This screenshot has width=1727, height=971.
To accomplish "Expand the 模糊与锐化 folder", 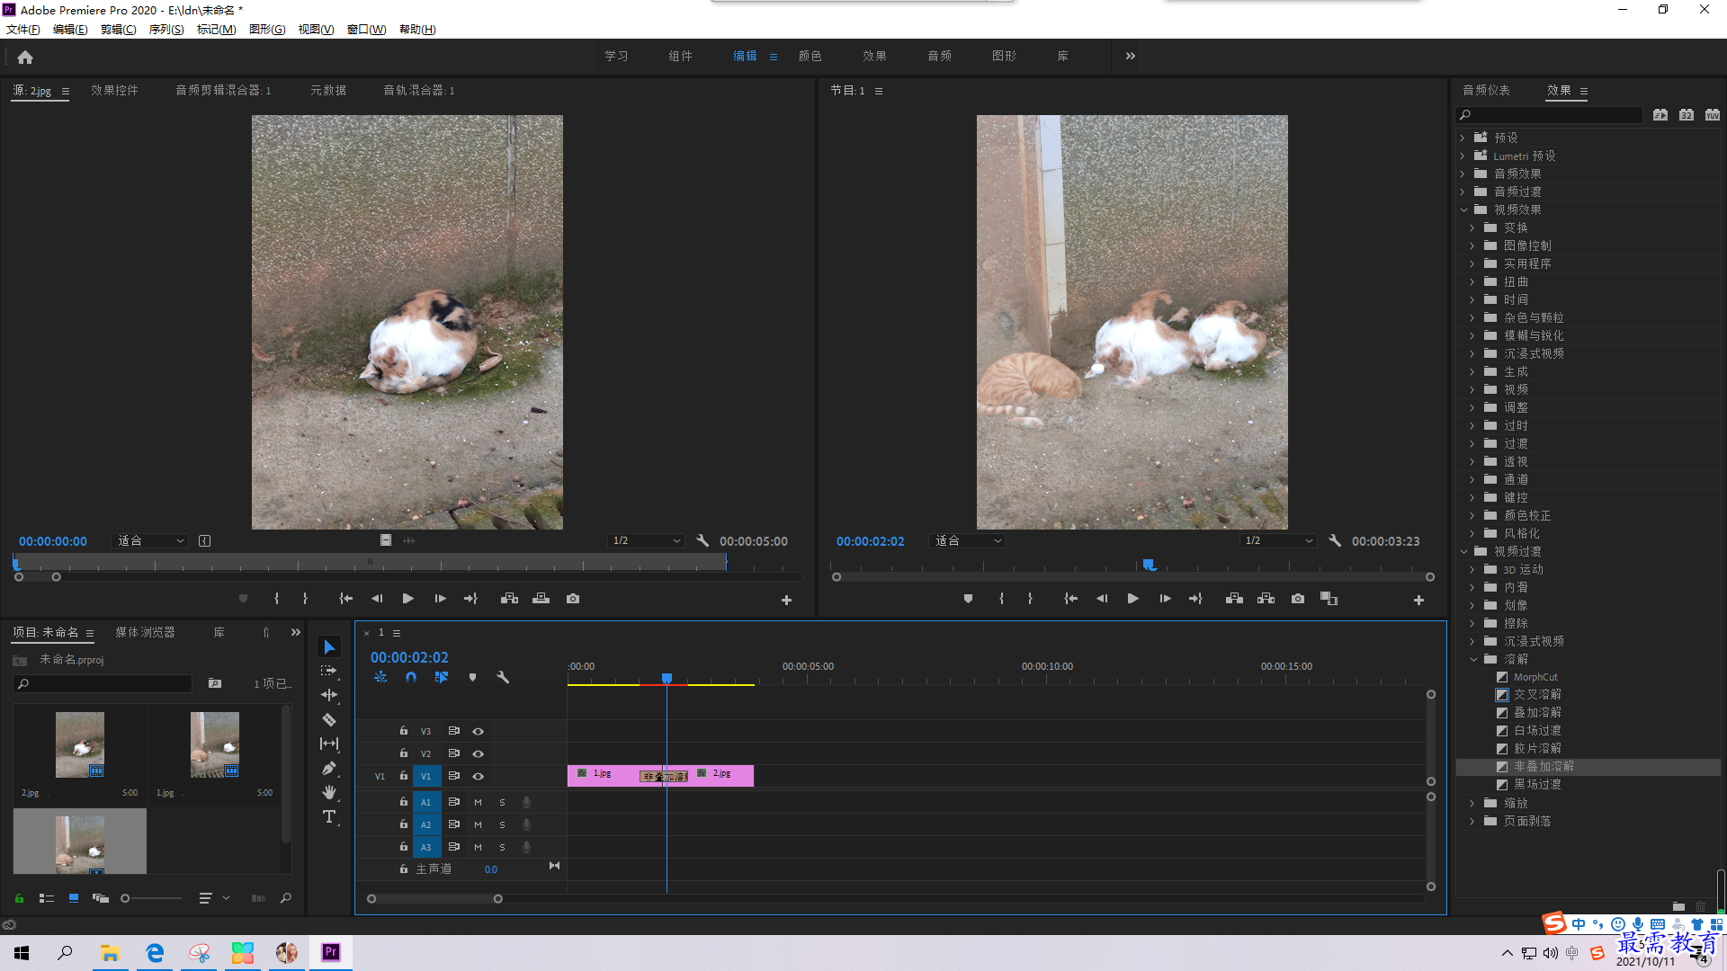I will pyautogui.click(x=1472, y=336).
